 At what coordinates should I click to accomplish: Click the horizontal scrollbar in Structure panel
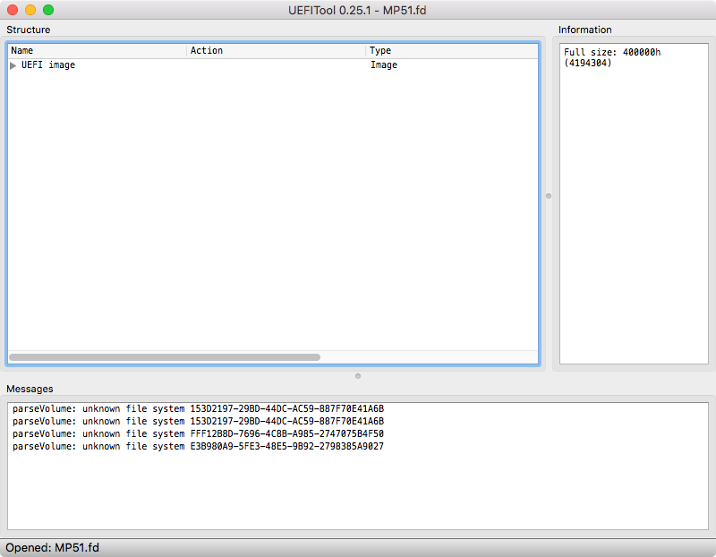coord(165,357)
